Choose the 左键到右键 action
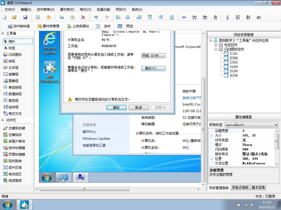This screenshot has width=281, height=210. [14, 128]
